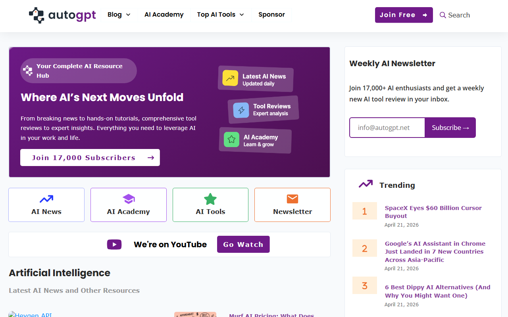The image size is (508, 317).
Task: Click Join 17,000 Subscribers button
Action: tap(90, 157)
